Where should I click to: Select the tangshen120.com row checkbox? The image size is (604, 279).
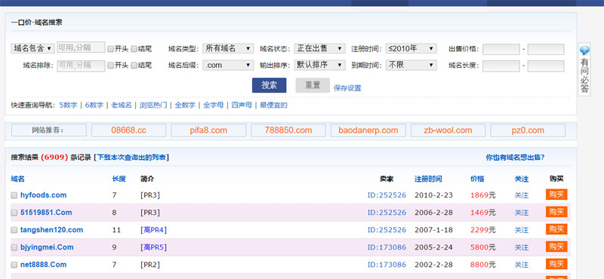(x=14, y=230)
